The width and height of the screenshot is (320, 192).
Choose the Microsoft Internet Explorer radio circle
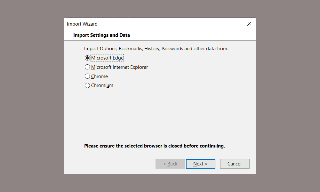87,67
